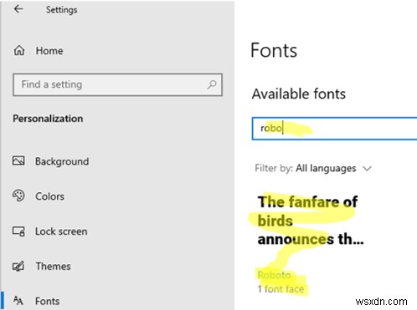Click the Personalization section heading
This screenshot has height=310, width=417.
tap(48, 119)
